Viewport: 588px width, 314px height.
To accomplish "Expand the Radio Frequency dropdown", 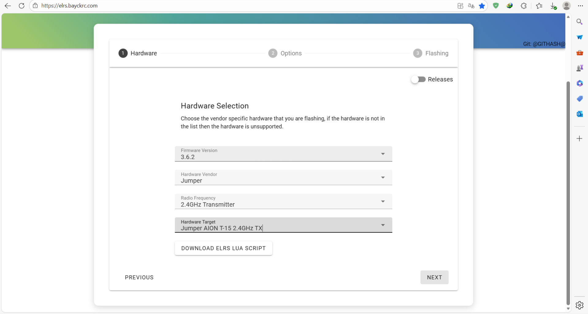I will point(383,201).
